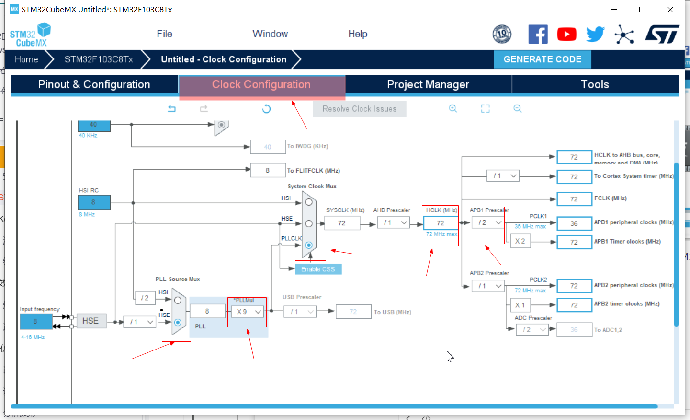Open the YouTube icon link

tap(566, 34)
